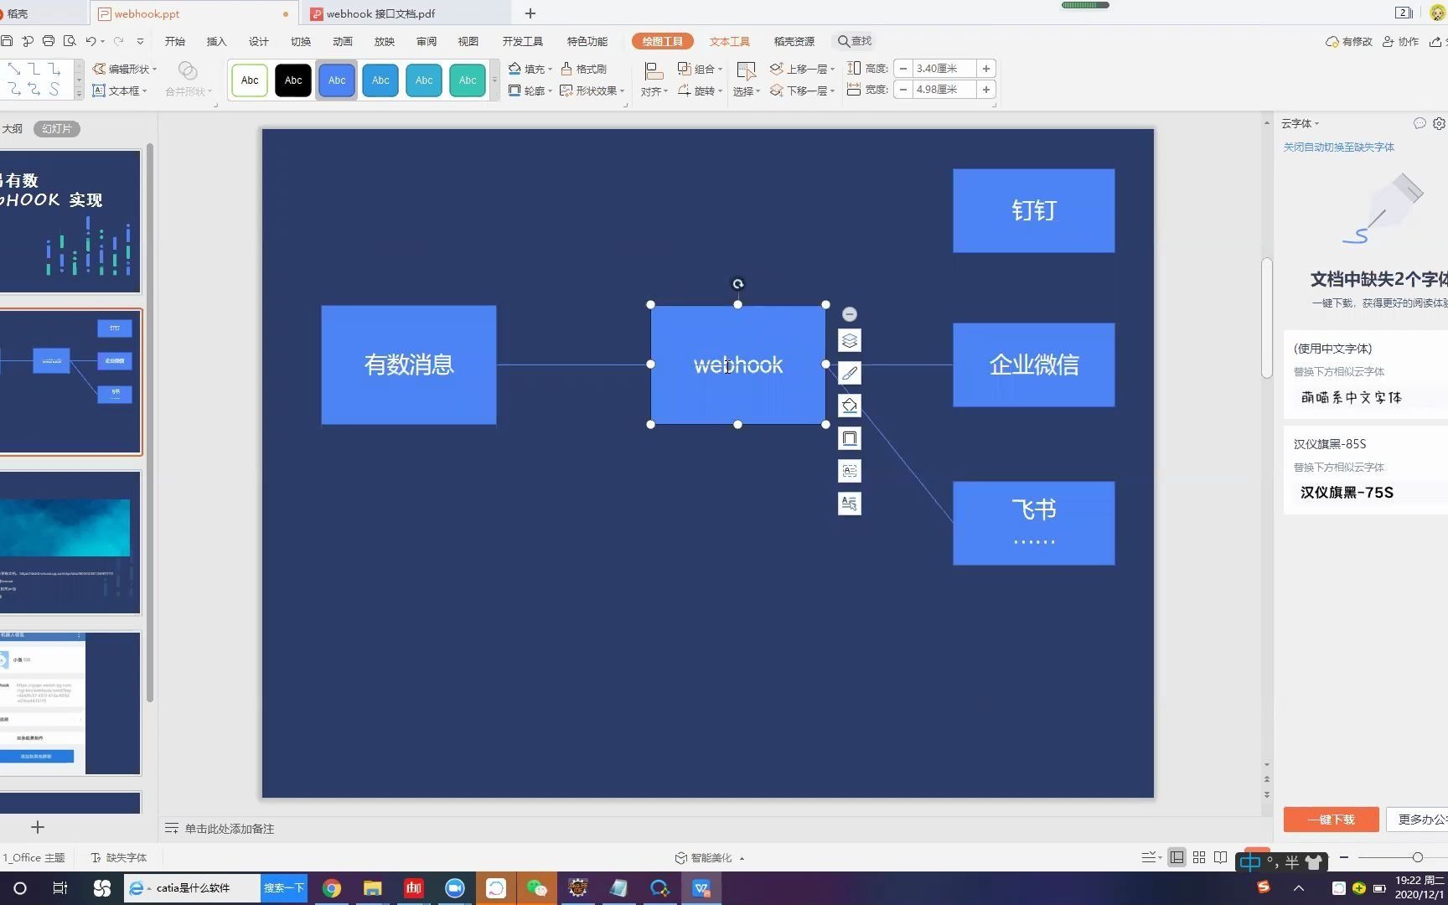This screenshot has width=1448, height=905.
Task: Select the green Abc shape style
Action: (468, 80)
